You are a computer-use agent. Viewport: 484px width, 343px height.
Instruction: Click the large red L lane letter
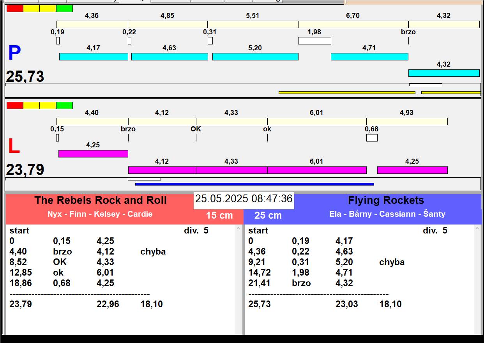14,146
